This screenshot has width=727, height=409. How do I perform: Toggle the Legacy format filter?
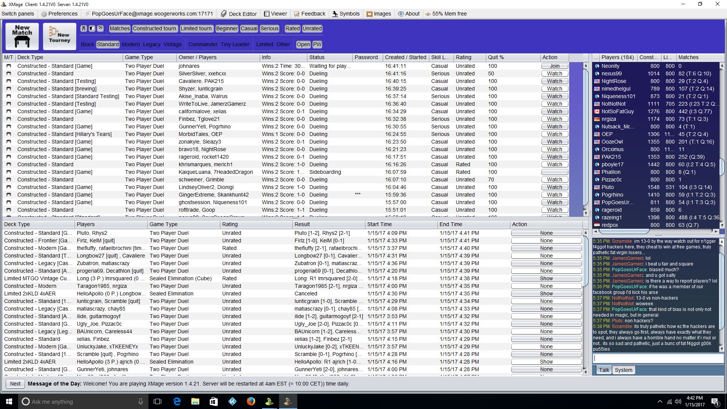(151, 44)
